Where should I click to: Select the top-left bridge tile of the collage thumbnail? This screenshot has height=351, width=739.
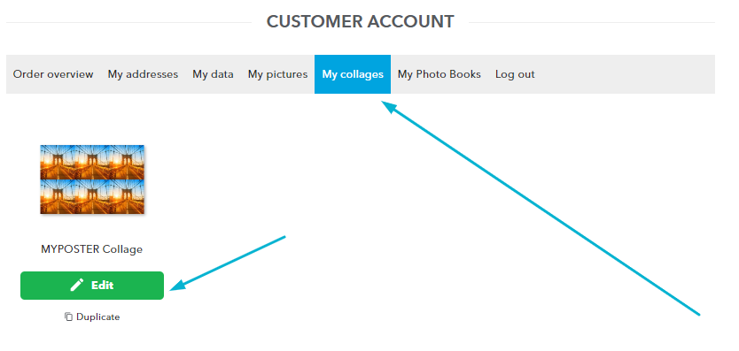click(x=58, y=162)
